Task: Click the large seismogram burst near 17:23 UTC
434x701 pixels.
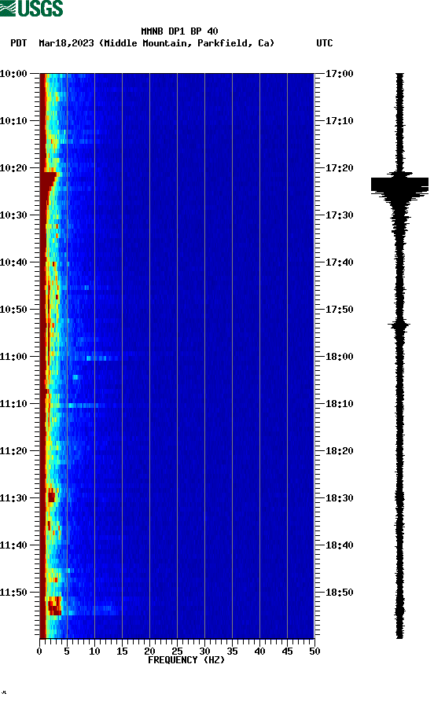Action: click(x=399, y=185)
